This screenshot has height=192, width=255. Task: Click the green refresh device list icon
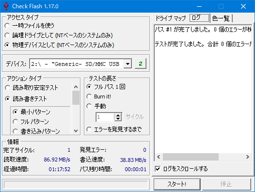pos(141,64)
